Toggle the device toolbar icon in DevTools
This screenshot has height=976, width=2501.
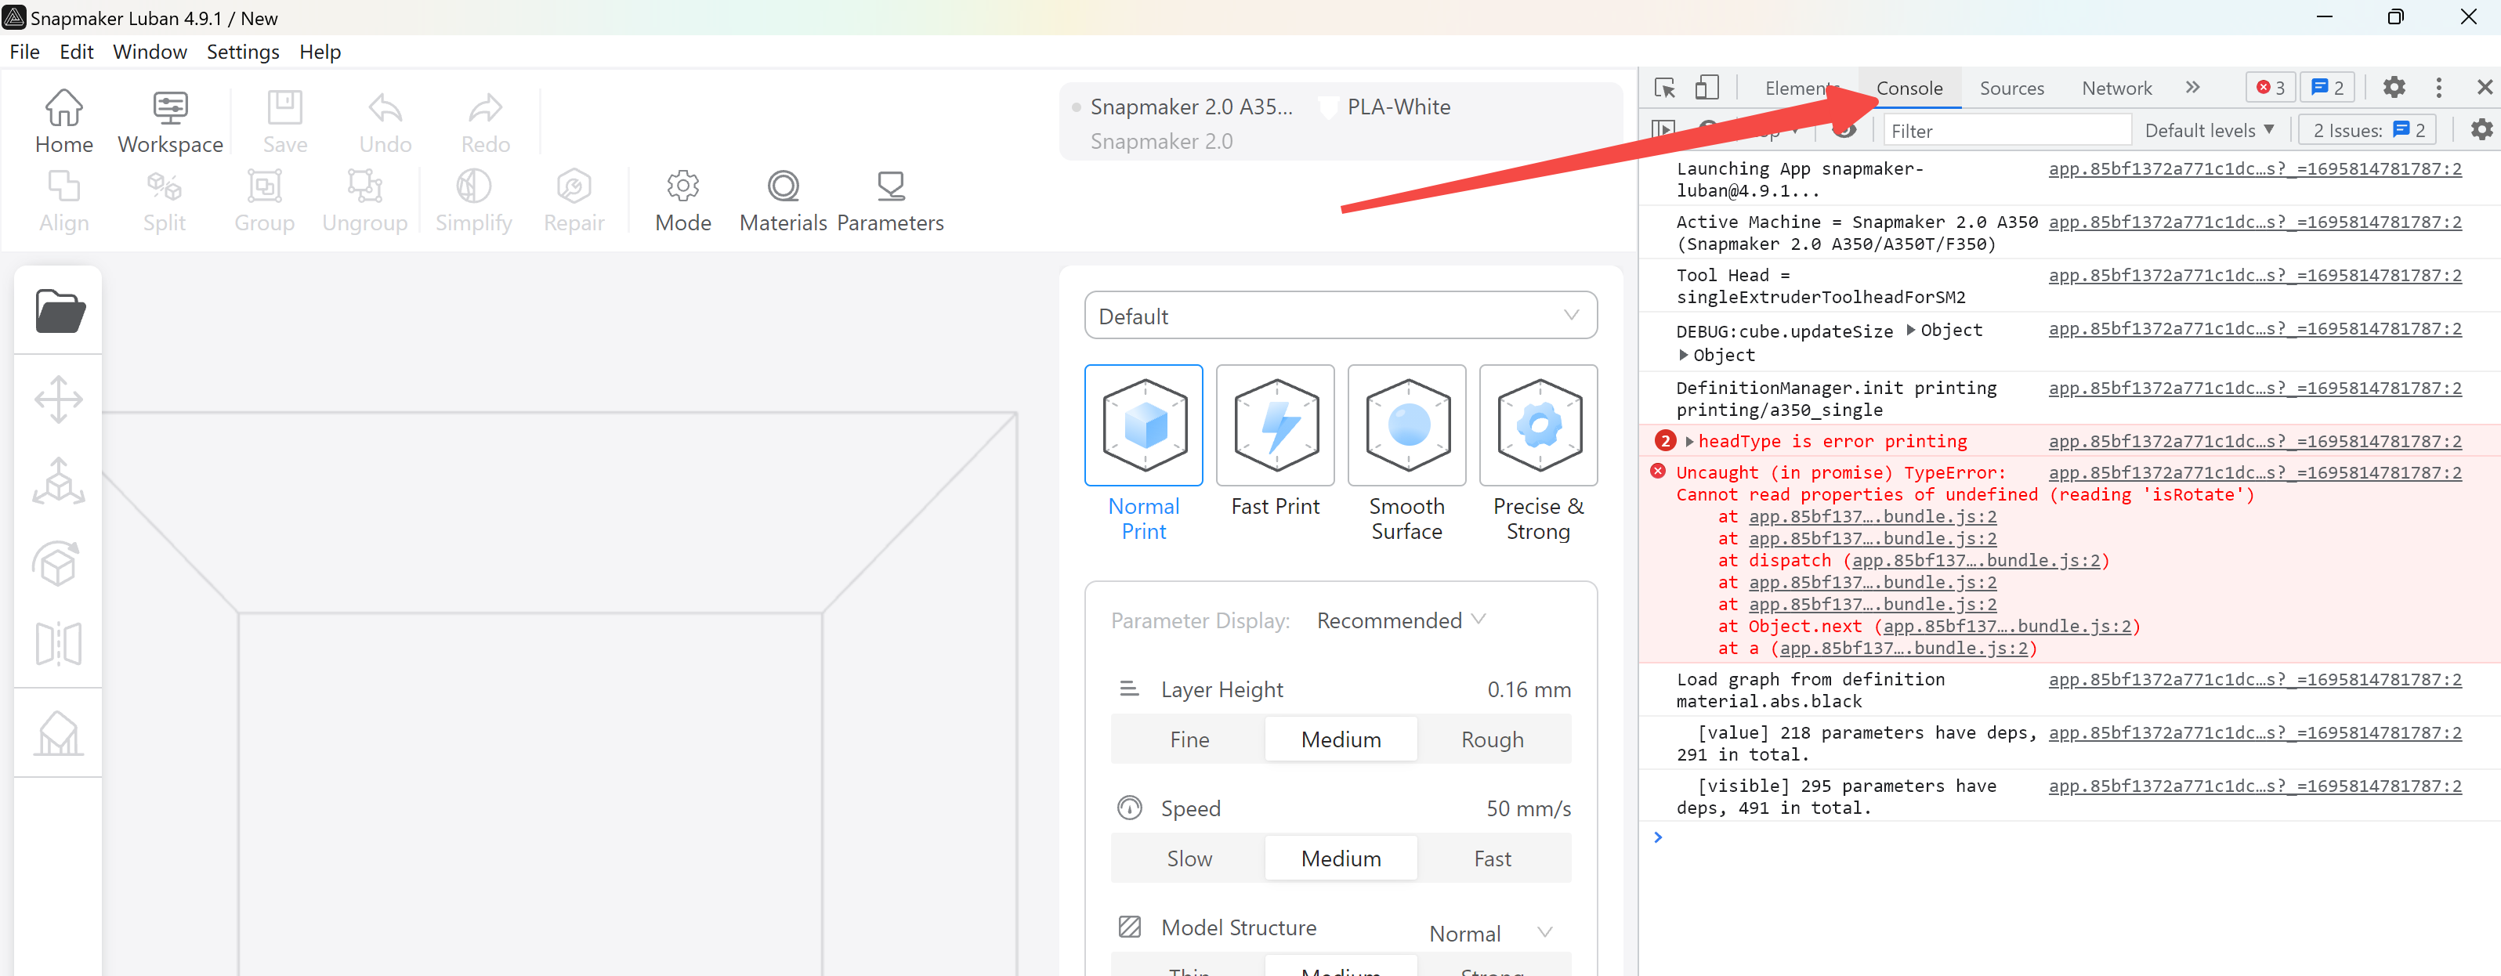click(x=1707, y=87)
